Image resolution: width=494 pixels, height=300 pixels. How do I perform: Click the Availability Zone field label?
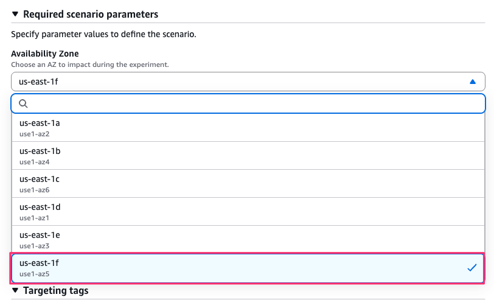[44, 54]
